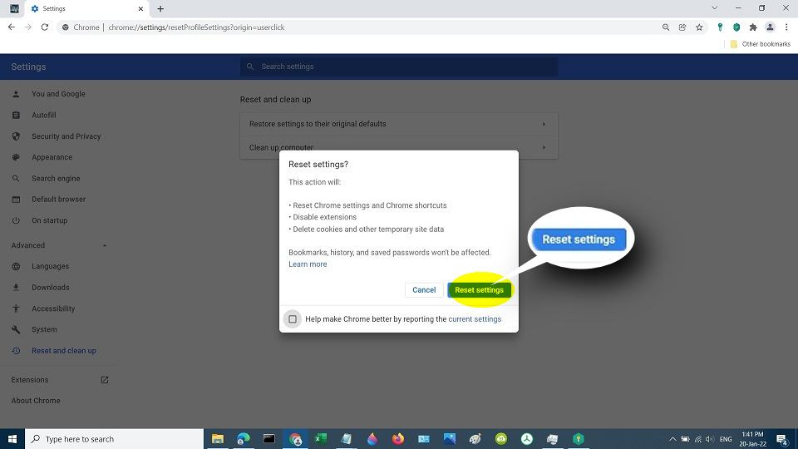Open the tab search chevron in title bar

(715, 8)
